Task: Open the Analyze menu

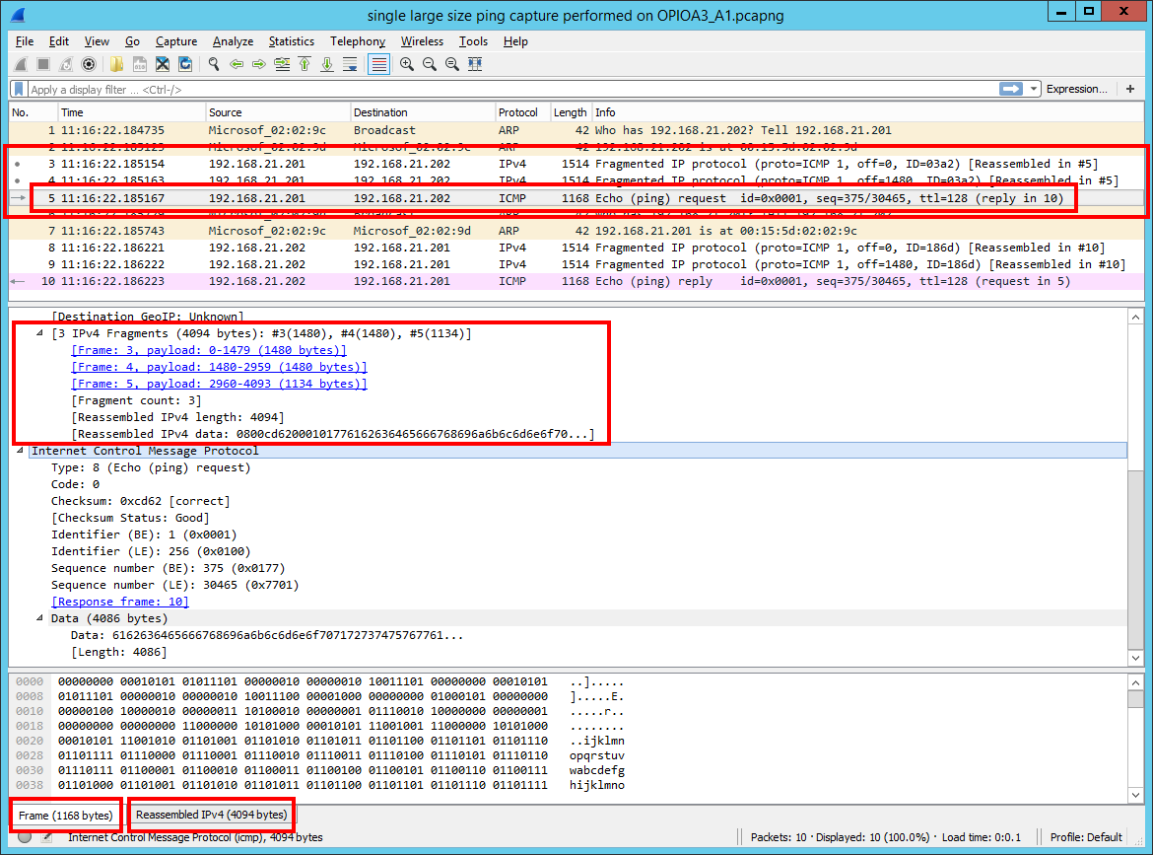Action: point(234,42)
